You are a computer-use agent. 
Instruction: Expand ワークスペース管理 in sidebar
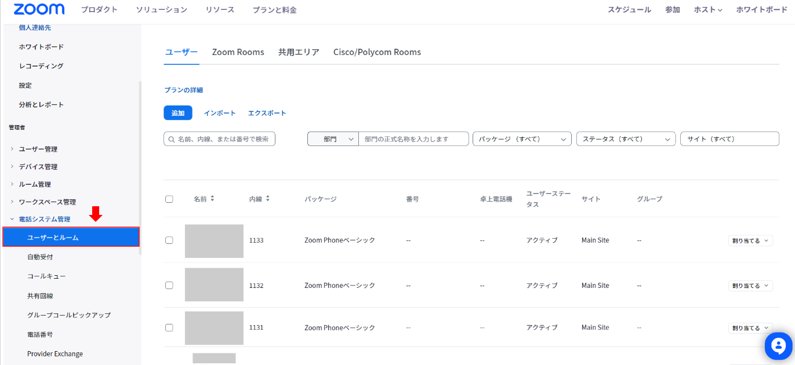click(x=47, y=202)
